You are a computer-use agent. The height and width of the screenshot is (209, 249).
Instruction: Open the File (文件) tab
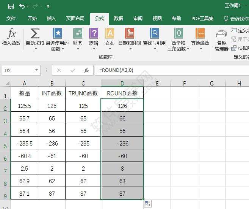[11, 19]
